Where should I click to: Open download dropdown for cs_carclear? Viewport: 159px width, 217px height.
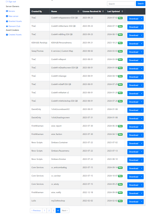pyautogui.click(x=142, y=177)
